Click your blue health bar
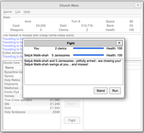The image size is (144, 133). coord(88,48)
